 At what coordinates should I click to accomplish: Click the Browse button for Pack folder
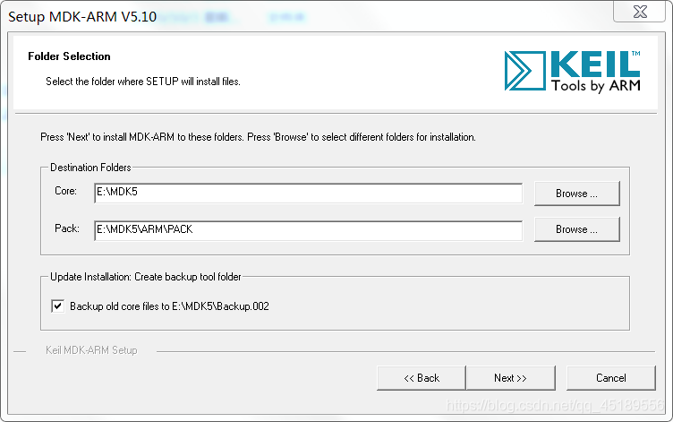tap(577, 229)
